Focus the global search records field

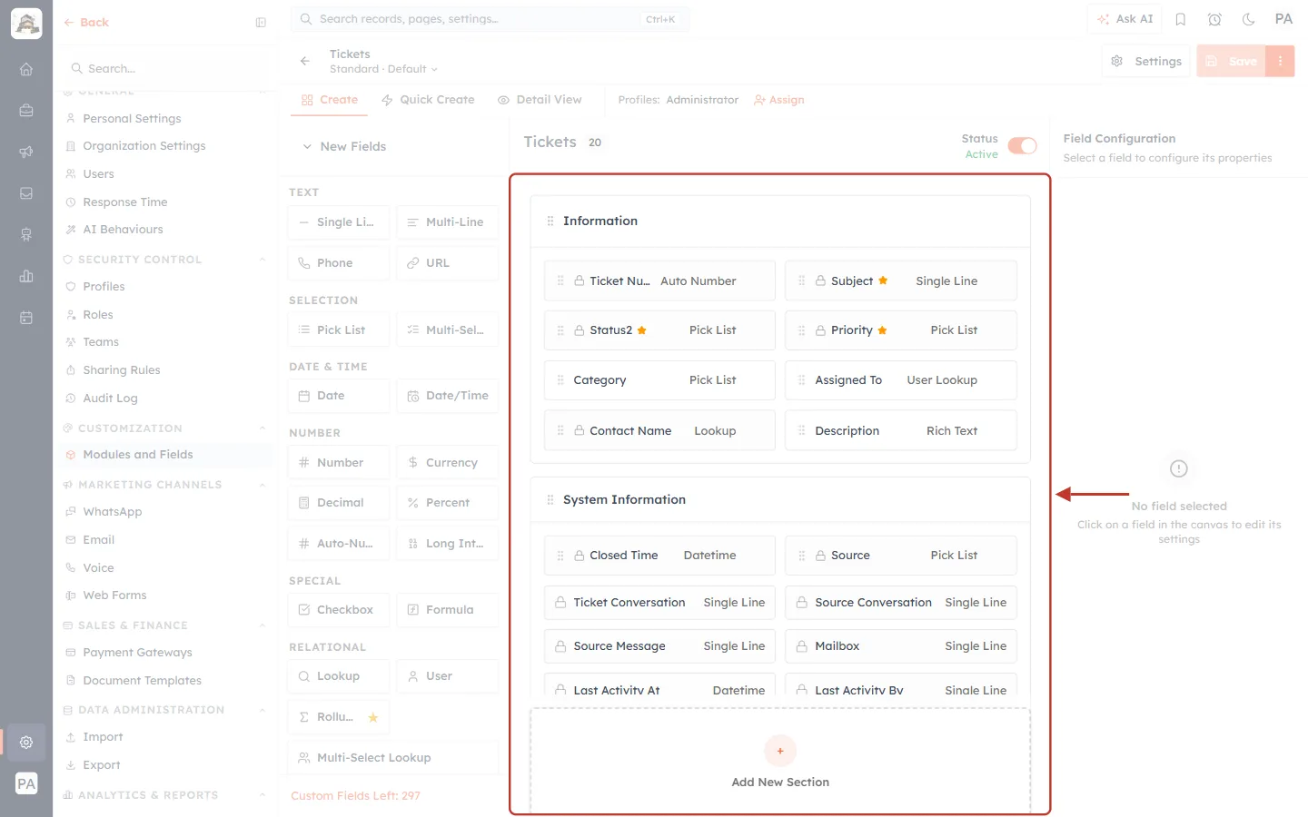(490, 19)
